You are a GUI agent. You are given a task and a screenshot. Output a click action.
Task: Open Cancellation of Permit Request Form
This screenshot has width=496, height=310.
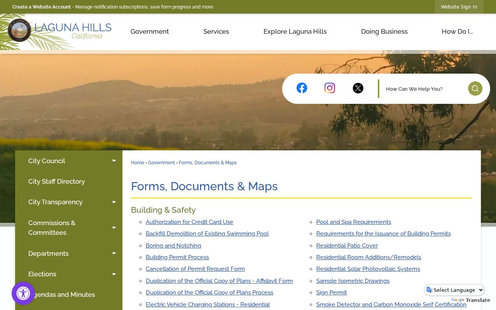click(x=195, y=269)
